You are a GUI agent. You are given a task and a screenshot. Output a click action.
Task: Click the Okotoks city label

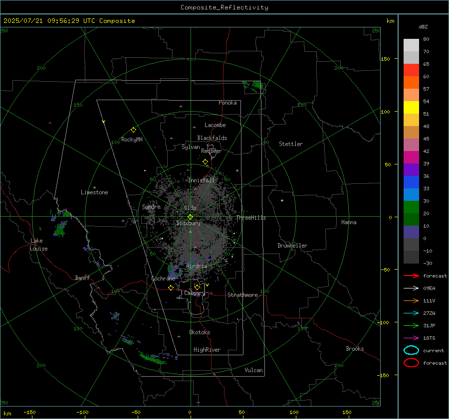[x=200, y=332]
